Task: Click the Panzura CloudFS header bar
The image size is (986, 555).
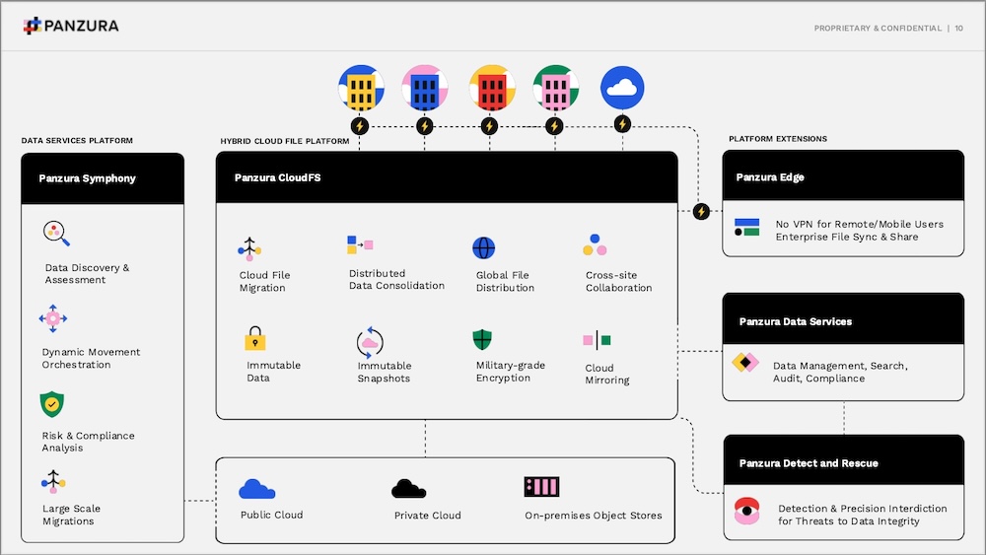Action: tap(447, 177)
